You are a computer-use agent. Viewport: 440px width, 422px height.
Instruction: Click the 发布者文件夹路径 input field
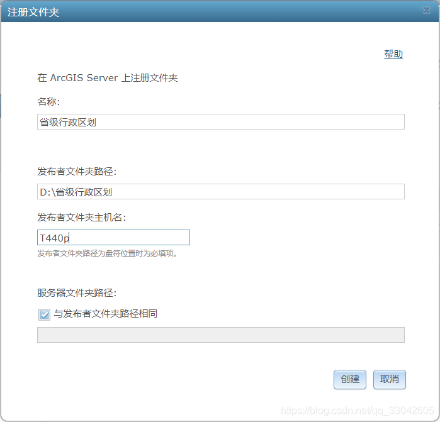(x=220, y=192)
